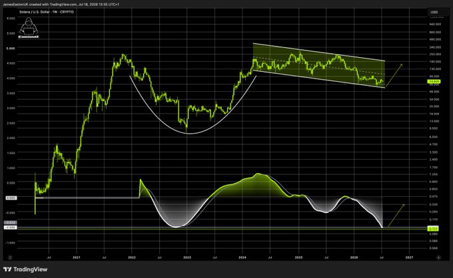Screen dimensions: 453x278
Task: Click the 2026 label on time axis
Action: 354,257
